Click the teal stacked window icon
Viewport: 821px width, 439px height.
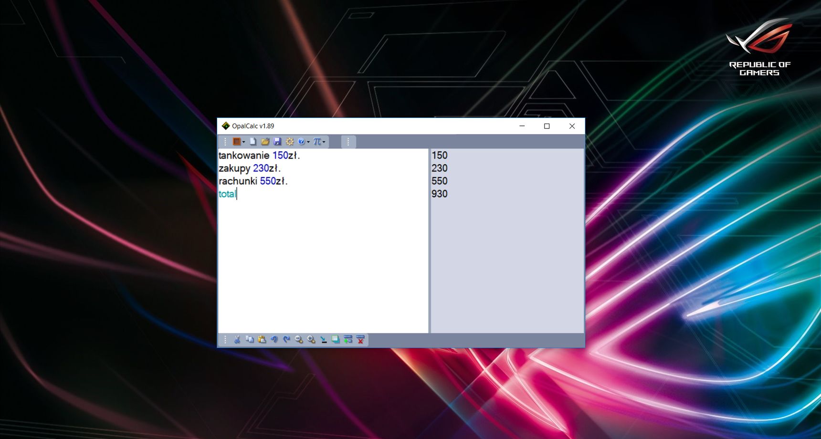click(336, 339)
